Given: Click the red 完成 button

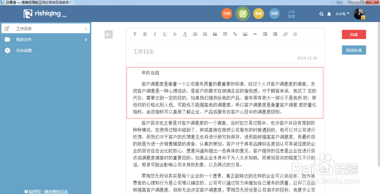Looking at the screenshot, I should (354, 35).
